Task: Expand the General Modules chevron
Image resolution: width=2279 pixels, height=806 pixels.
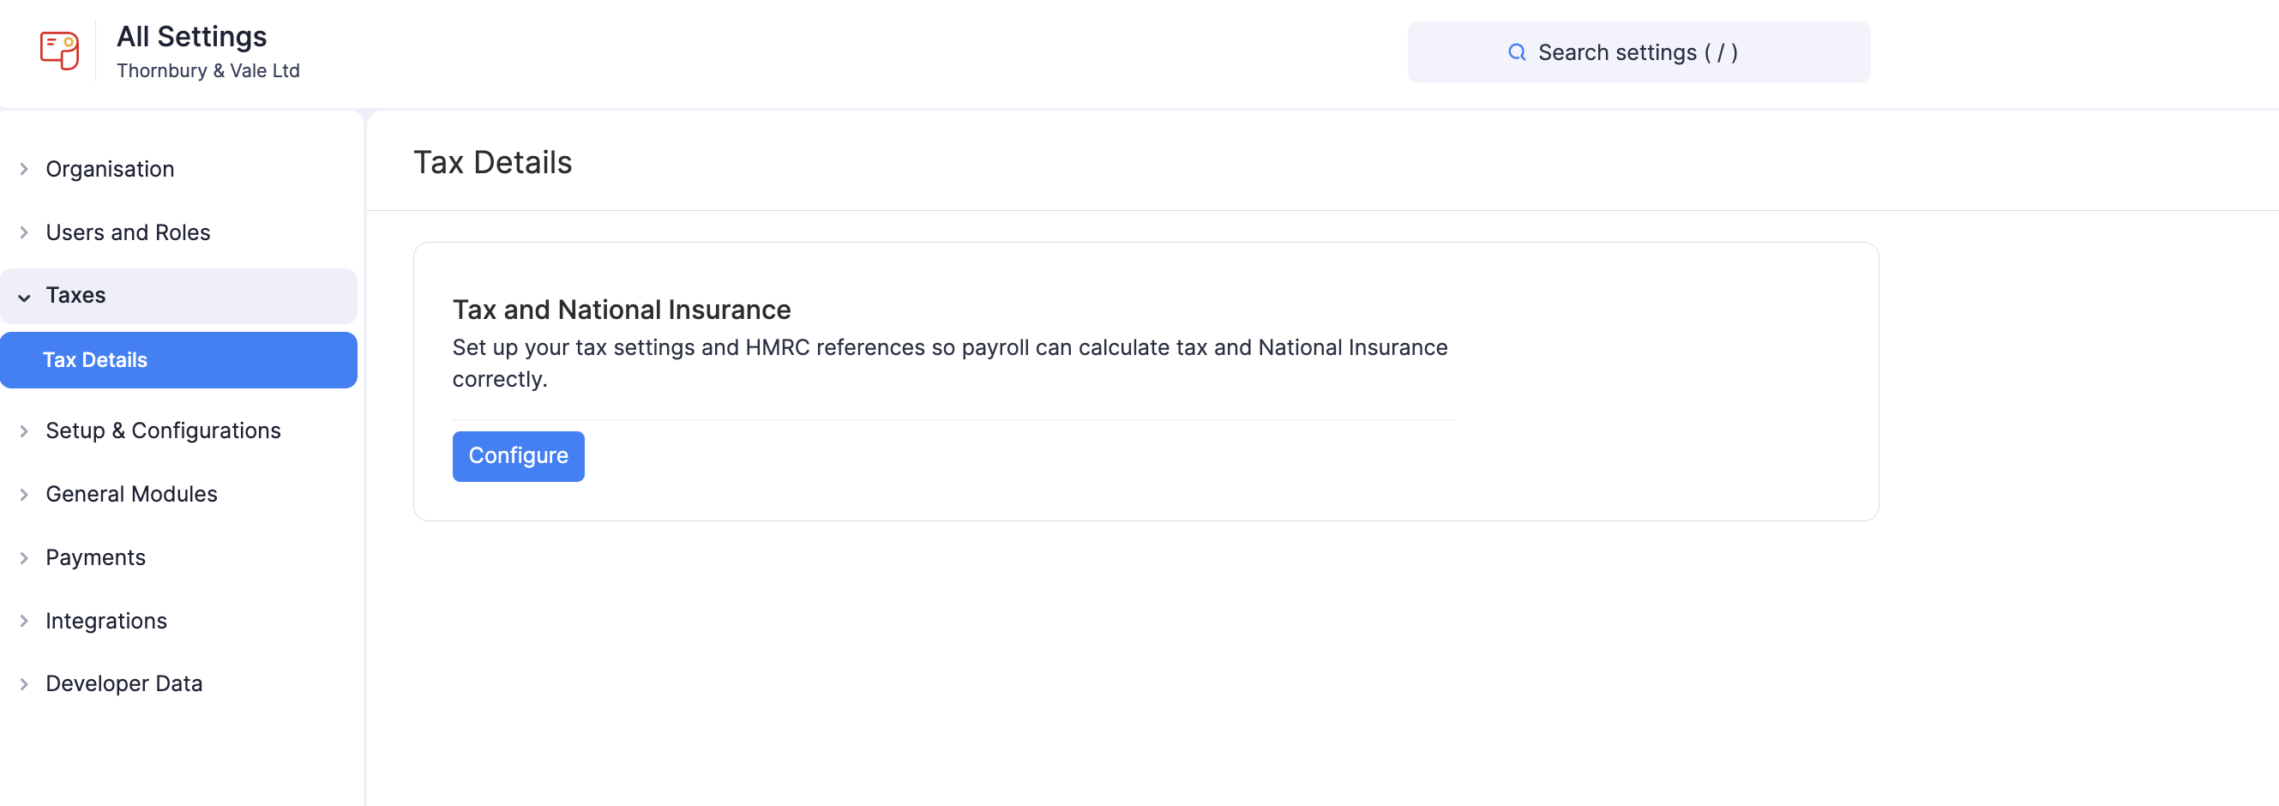Action: pyautogui.click(x=24, y=495)
